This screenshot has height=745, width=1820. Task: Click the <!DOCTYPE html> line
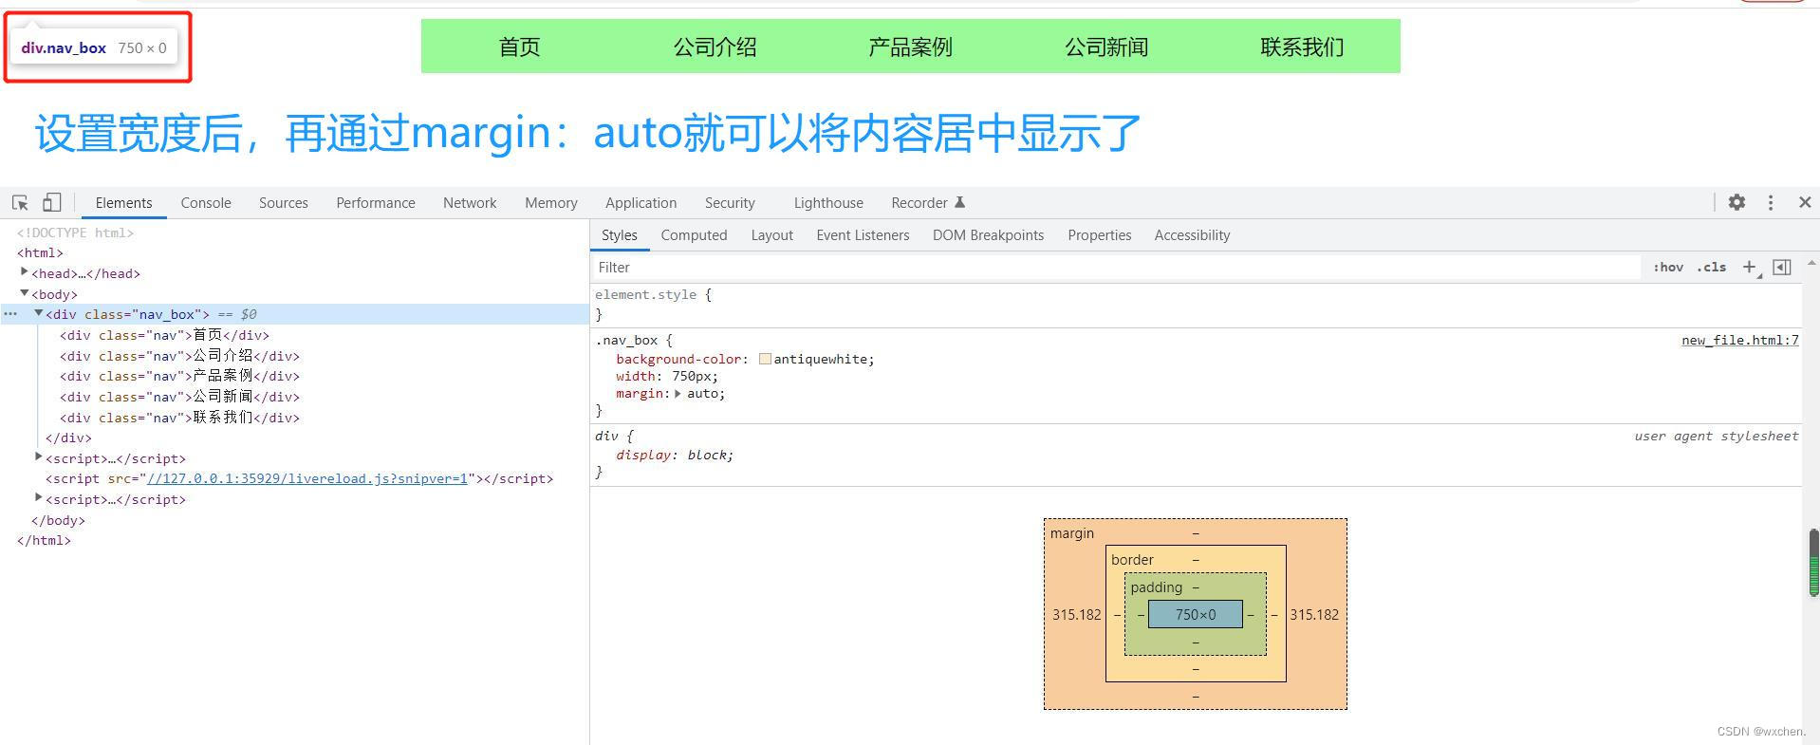click(x=75, y=233)
